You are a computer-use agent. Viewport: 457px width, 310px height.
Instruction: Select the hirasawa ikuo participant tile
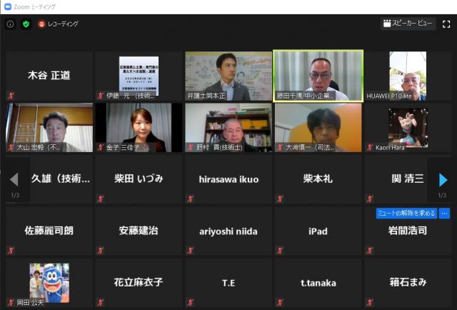[228, 179]
